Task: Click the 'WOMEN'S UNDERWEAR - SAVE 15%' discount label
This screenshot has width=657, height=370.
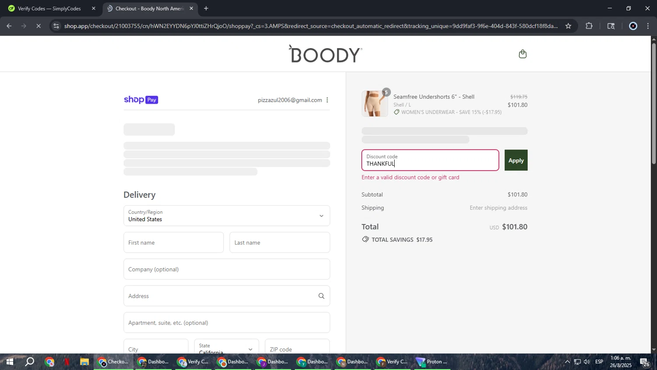Action: [451, 112]
